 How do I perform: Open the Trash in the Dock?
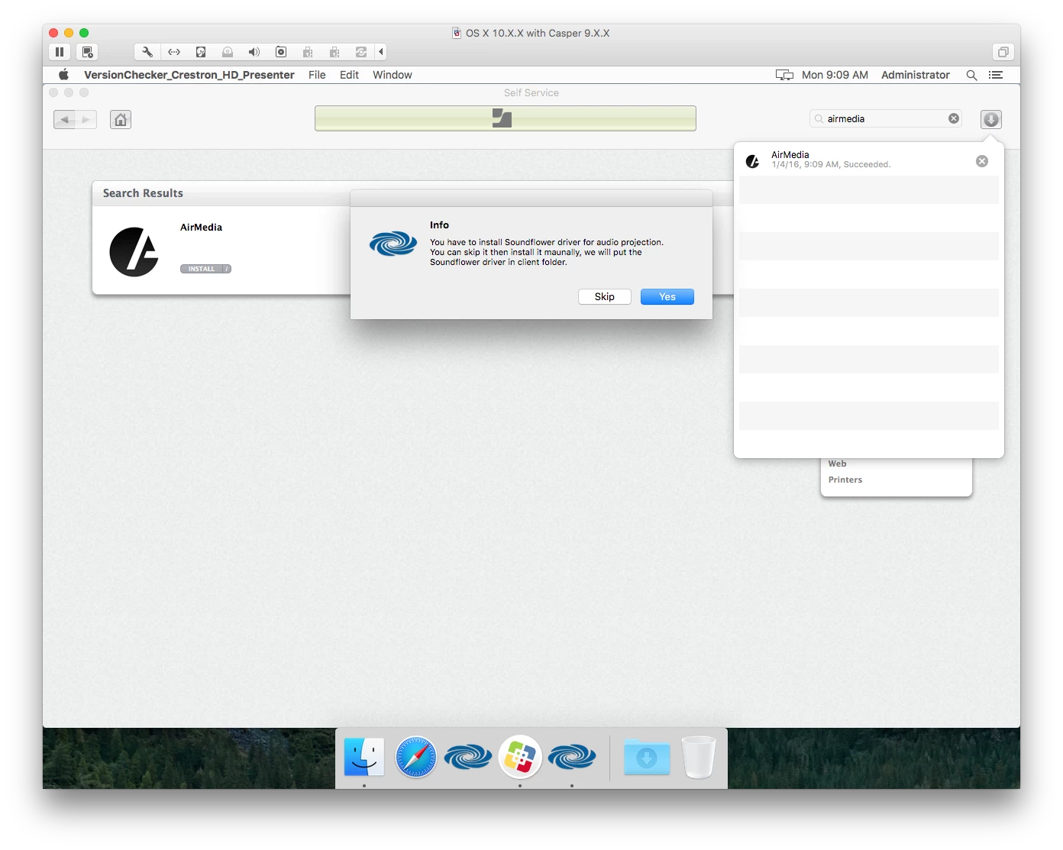pos(699,757)
